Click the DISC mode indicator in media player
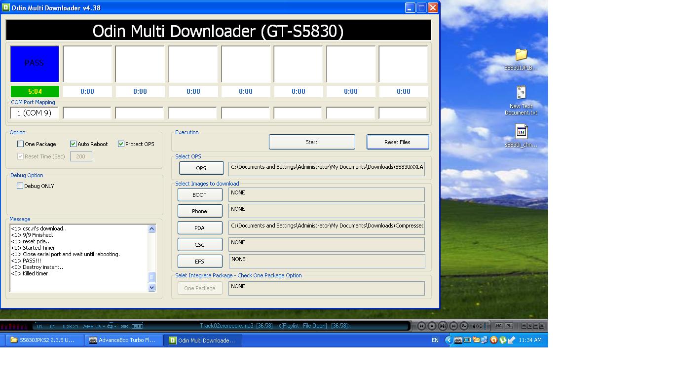Image resolution: width=674 pixels, height=379 pixels. click(124, 326)
